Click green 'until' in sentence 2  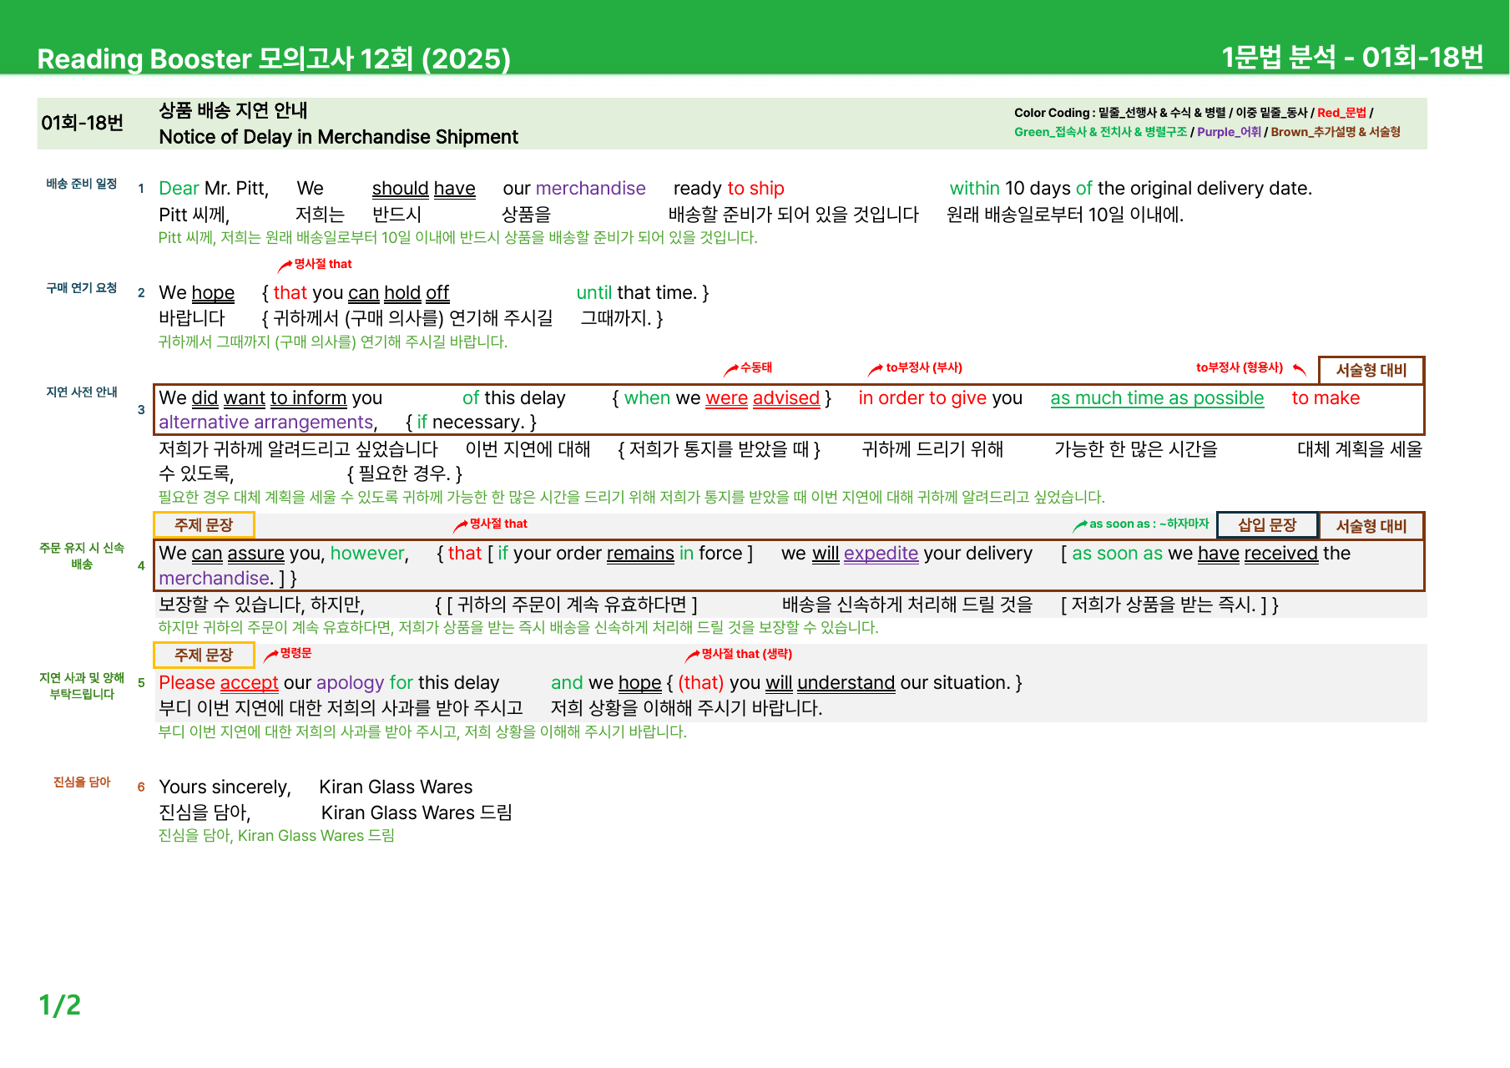tap(594, 293)
